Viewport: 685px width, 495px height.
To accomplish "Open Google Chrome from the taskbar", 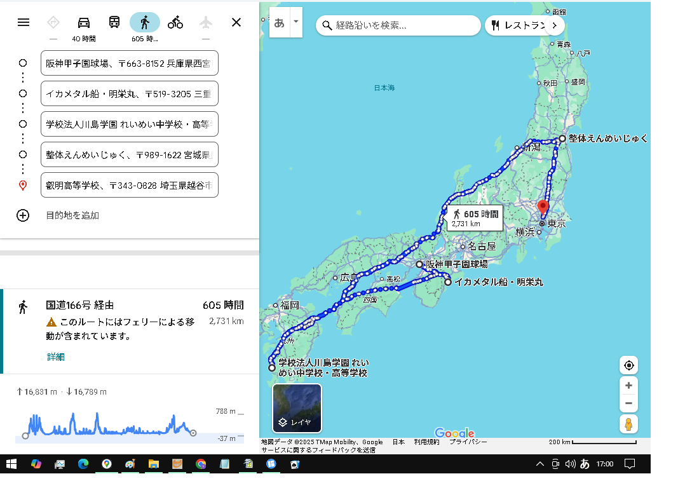I will [x=201, y=464].
